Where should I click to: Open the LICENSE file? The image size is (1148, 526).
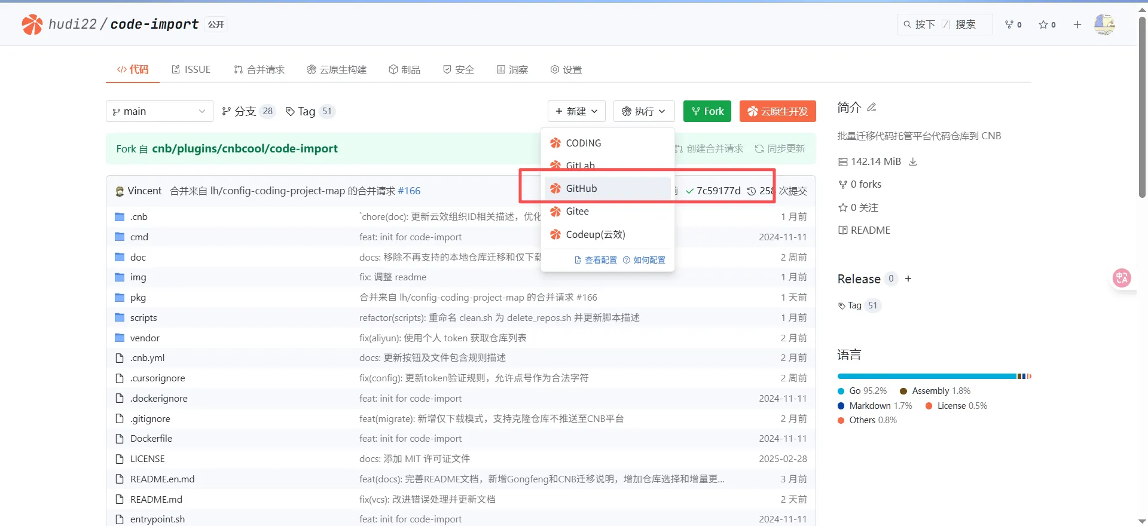pos(148,459)
